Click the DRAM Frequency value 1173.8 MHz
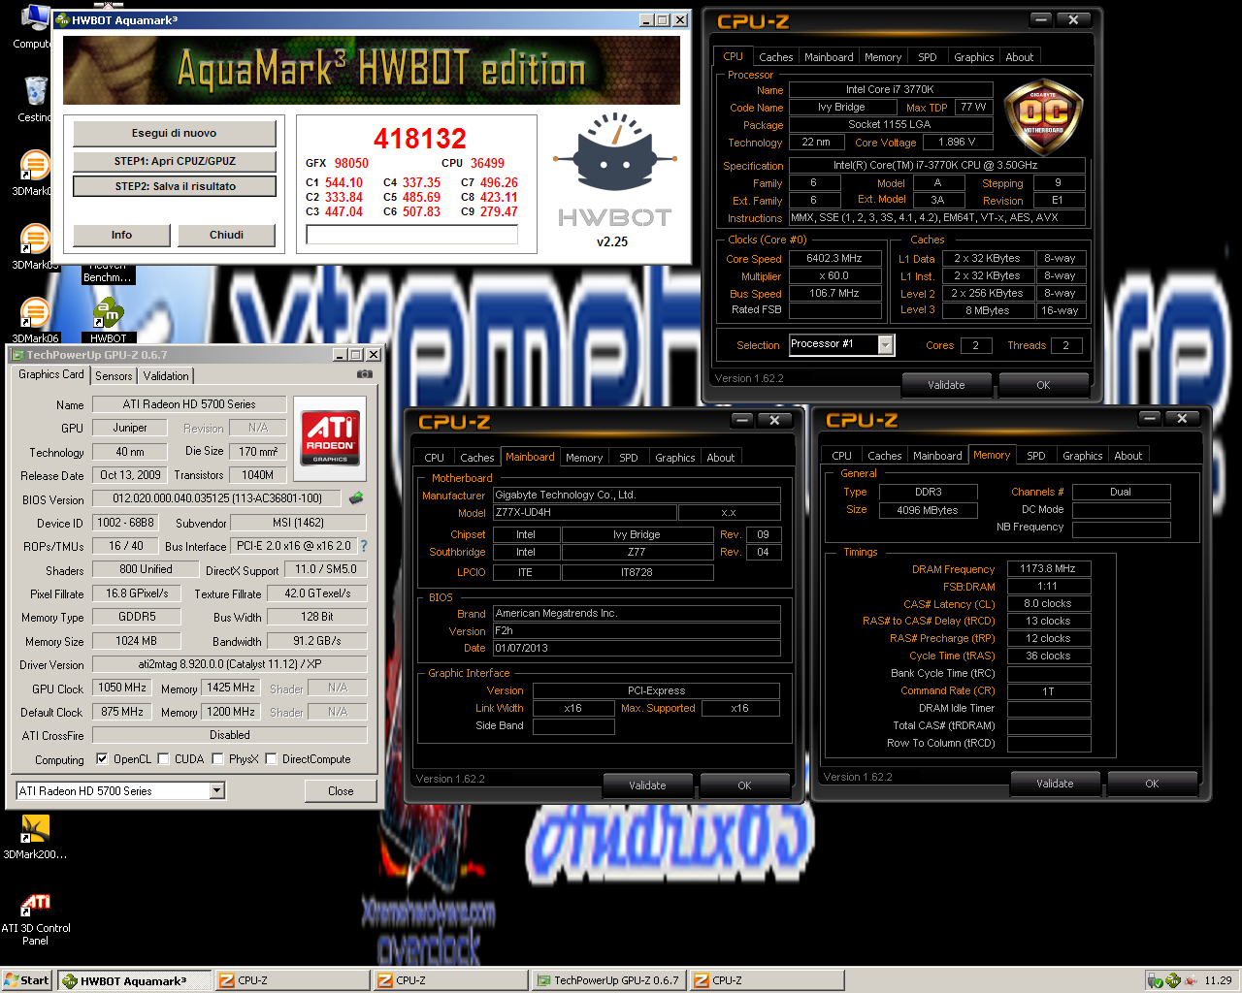1242x993 pixels. pos(1048,569)
